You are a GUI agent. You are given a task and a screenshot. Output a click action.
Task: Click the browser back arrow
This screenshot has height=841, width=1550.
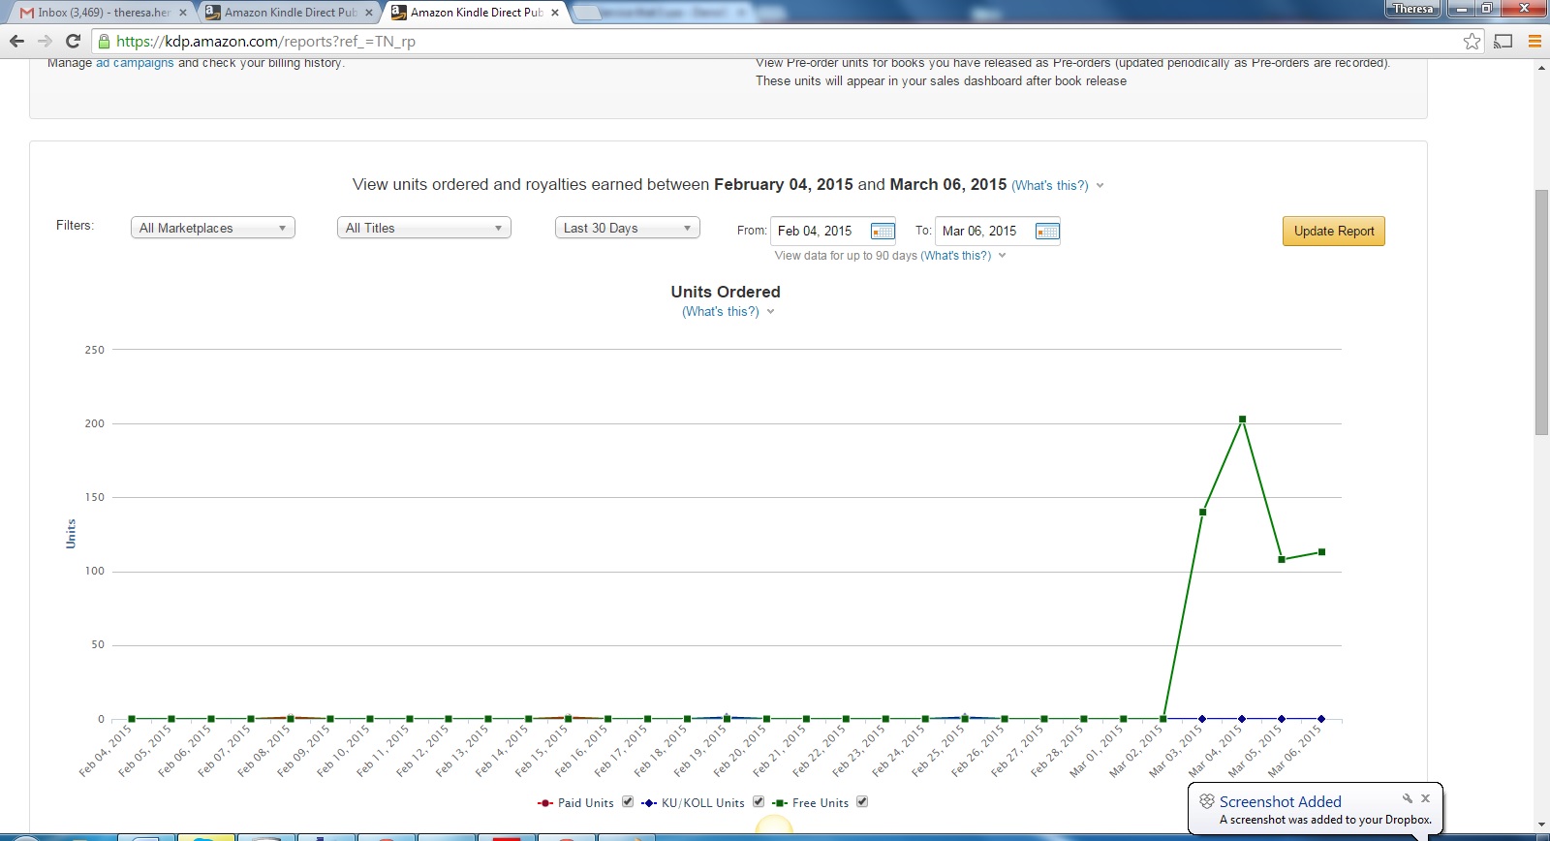click(16, 41)
